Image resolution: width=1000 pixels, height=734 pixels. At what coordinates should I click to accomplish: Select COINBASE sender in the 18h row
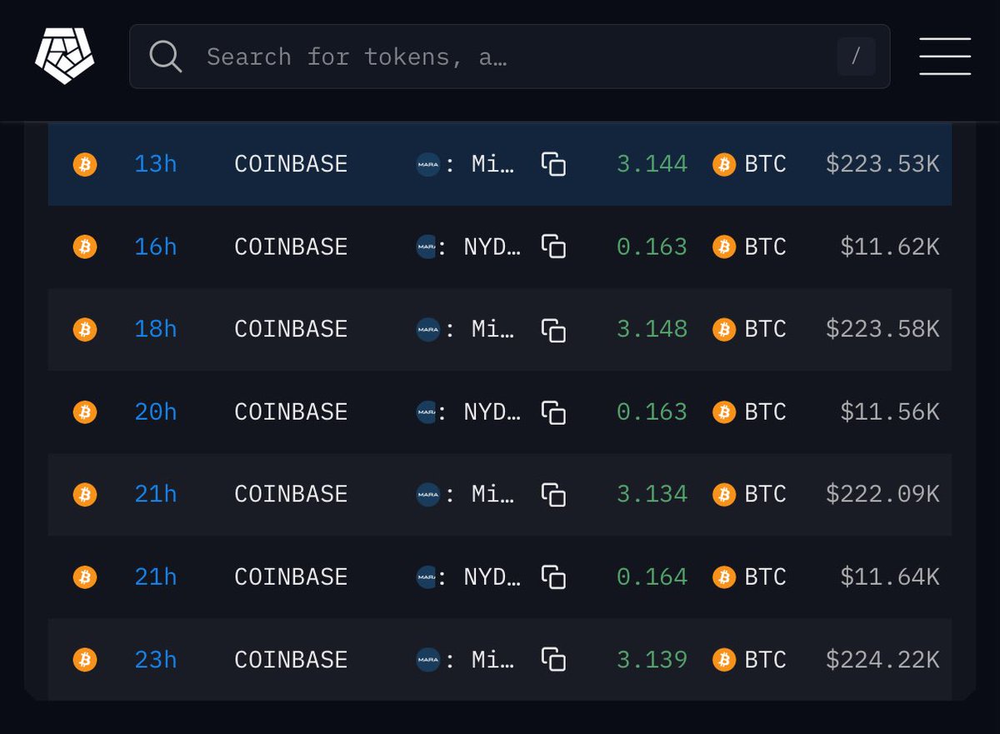(290, 329)
